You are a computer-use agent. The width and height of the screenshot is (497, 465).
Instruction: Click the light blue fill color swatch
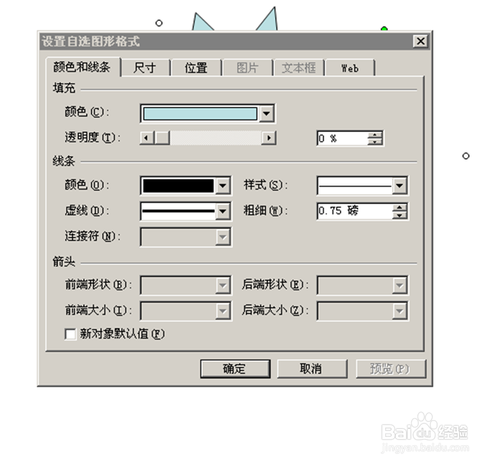(x=200, y=114)
